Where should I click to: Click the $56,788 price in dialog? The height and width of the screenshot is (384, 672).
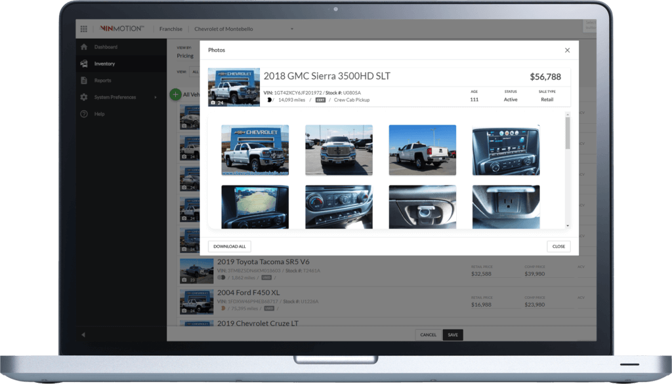tap(545, 77)
